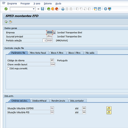
Task: Open the Ajuda menu
Action: pyautogui.click(x=58, y=4)
